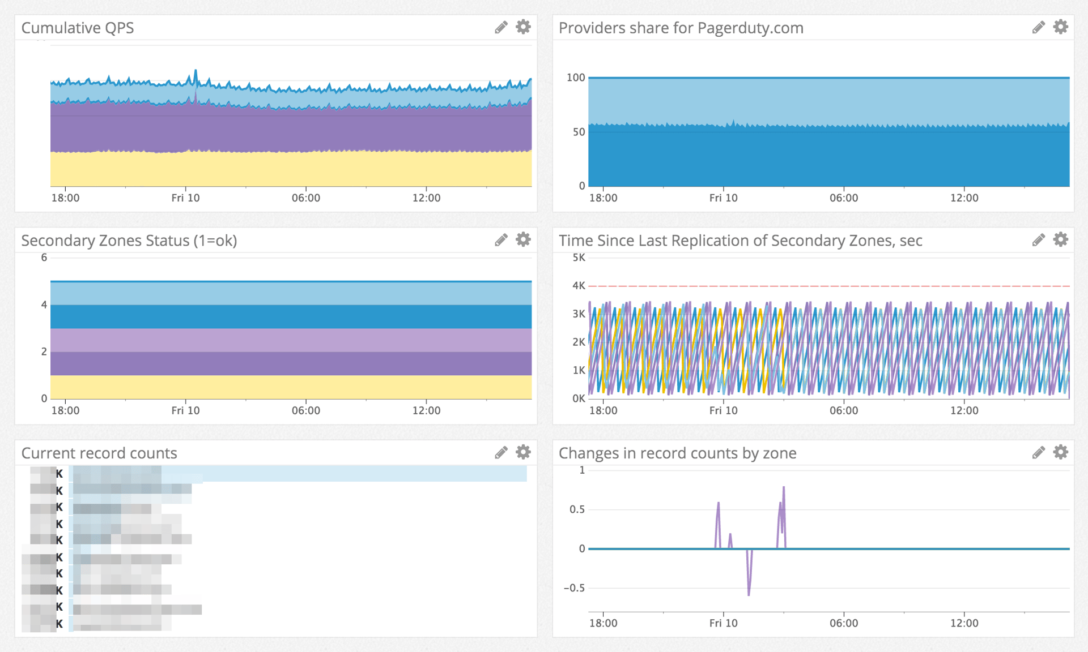Click the light blue area in Providers share chart
This screenshot has width=1088, height=652.
click(828, 101)
